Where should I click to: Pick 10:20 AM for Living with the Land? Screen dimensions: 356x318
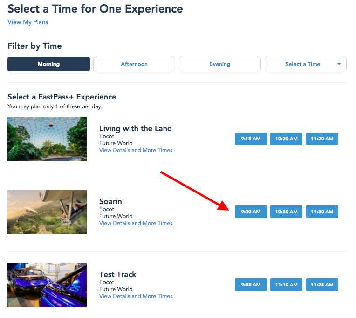point(286,139)
